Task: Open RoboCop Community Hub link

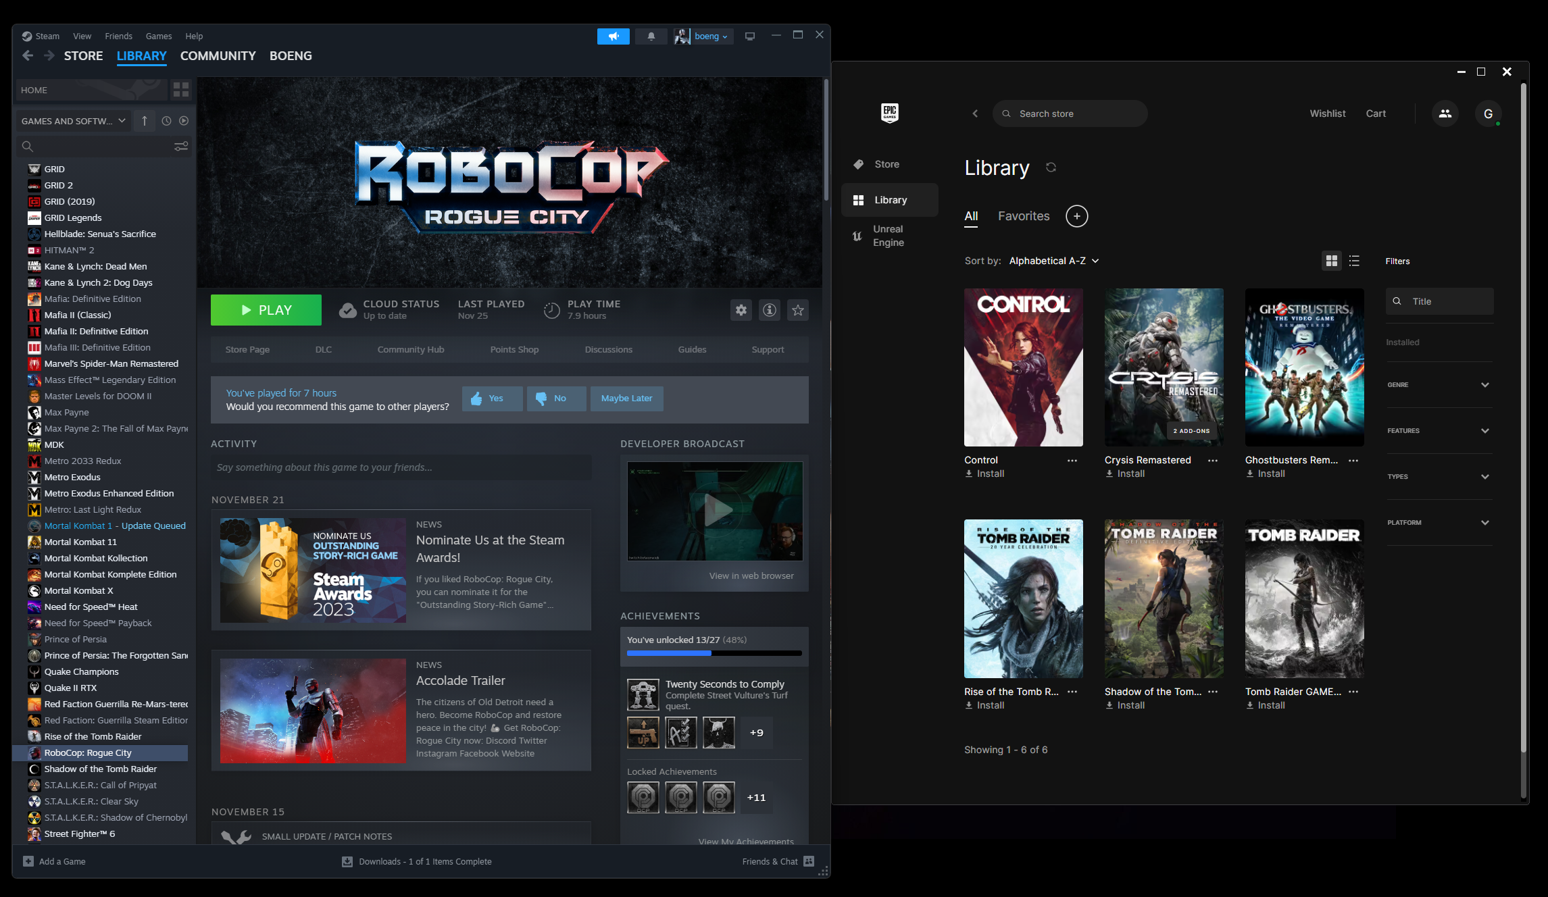Action: [411, 350]
